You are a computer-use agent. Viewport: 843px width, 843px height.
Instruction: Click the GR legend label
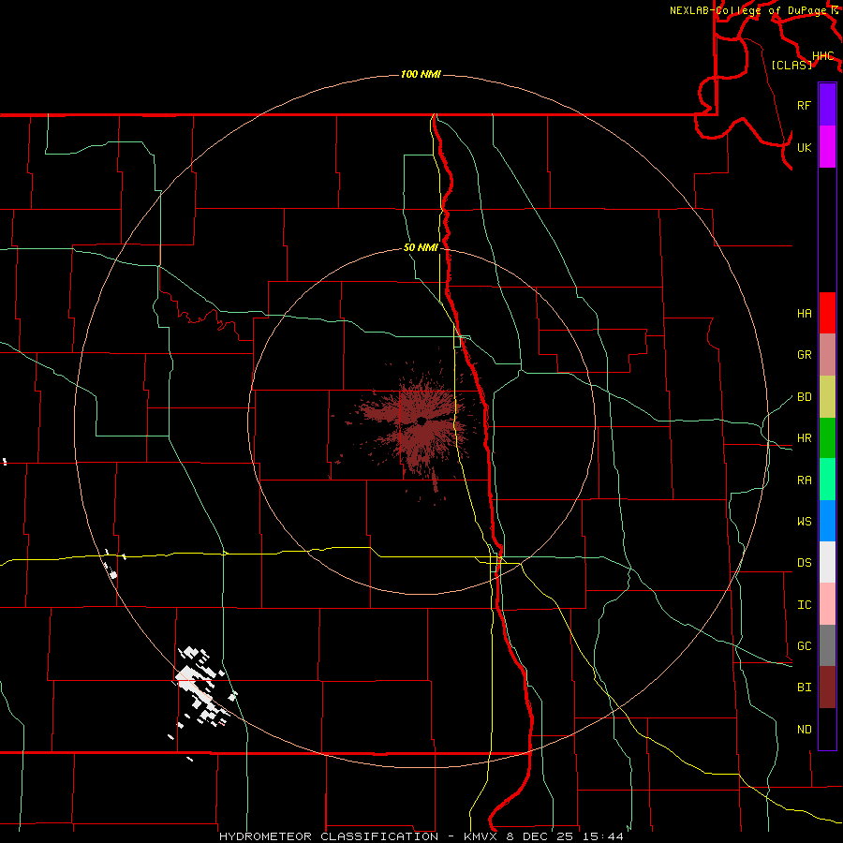point(804,355)
